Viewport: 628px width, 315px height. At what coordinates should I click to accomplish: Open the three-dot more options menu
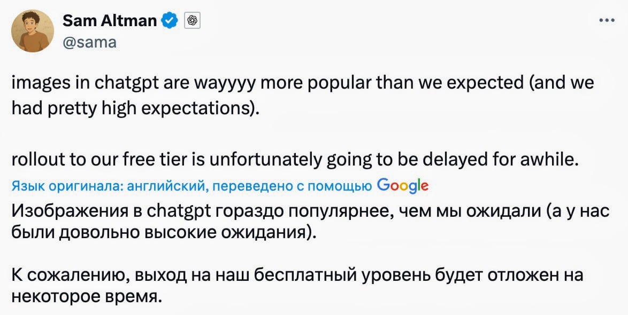click(x=607, y=21)
